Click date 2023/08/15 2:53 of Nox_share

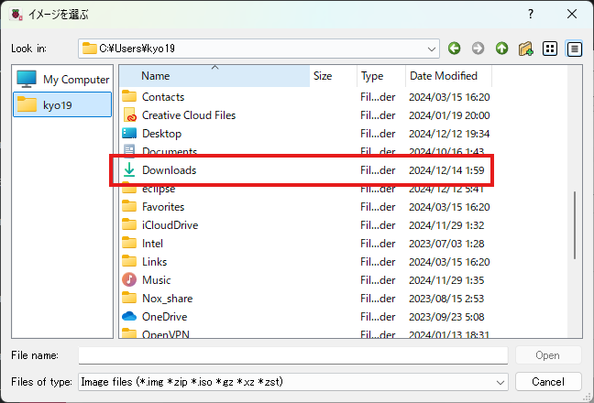point(446,299)
